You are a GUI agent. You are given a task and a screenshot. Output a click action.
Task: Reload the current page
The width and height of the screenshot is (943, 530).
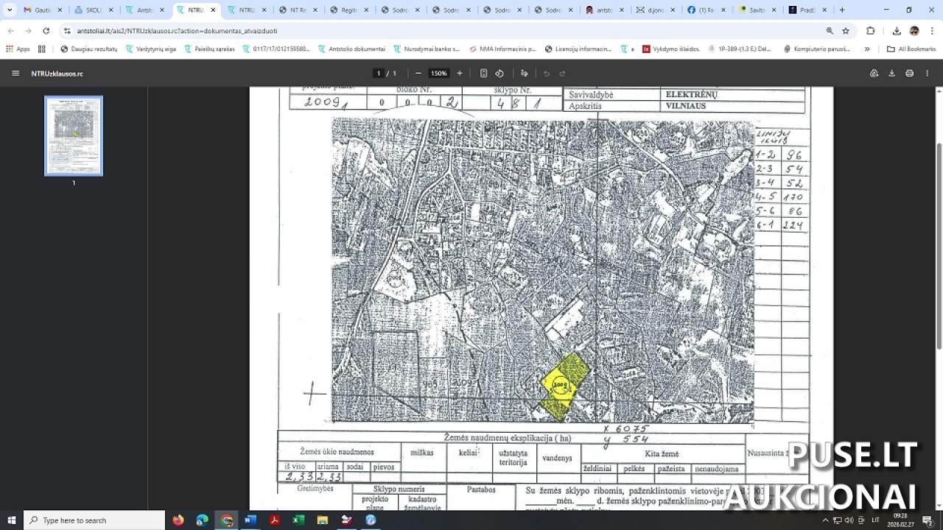pos(46,31)
